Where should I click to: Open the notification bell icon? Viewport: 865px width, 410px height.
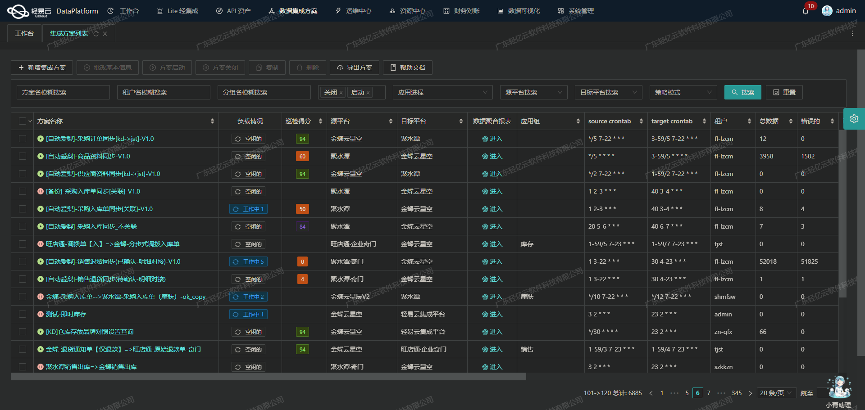point(806,11)
